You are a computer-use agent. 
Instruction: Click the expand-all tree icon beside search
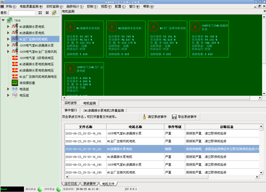point(40,12)
